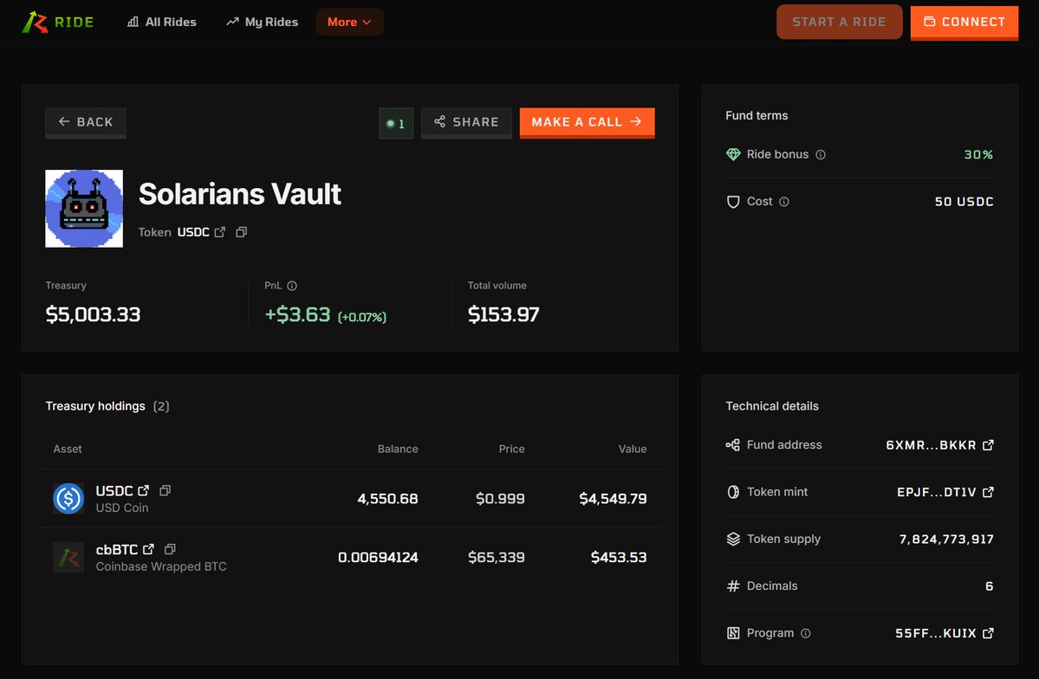1039x679 pixels.
Task: Click PnL value +$3.63
Action: tap(297, 314)
